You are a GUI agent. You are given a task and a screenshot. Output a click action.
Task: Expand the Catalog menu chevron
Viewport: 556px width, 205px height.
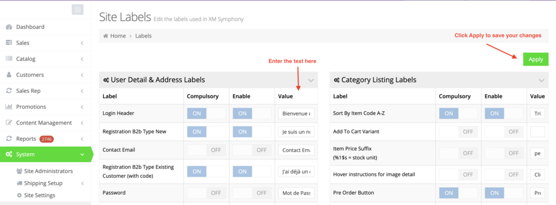82,59
